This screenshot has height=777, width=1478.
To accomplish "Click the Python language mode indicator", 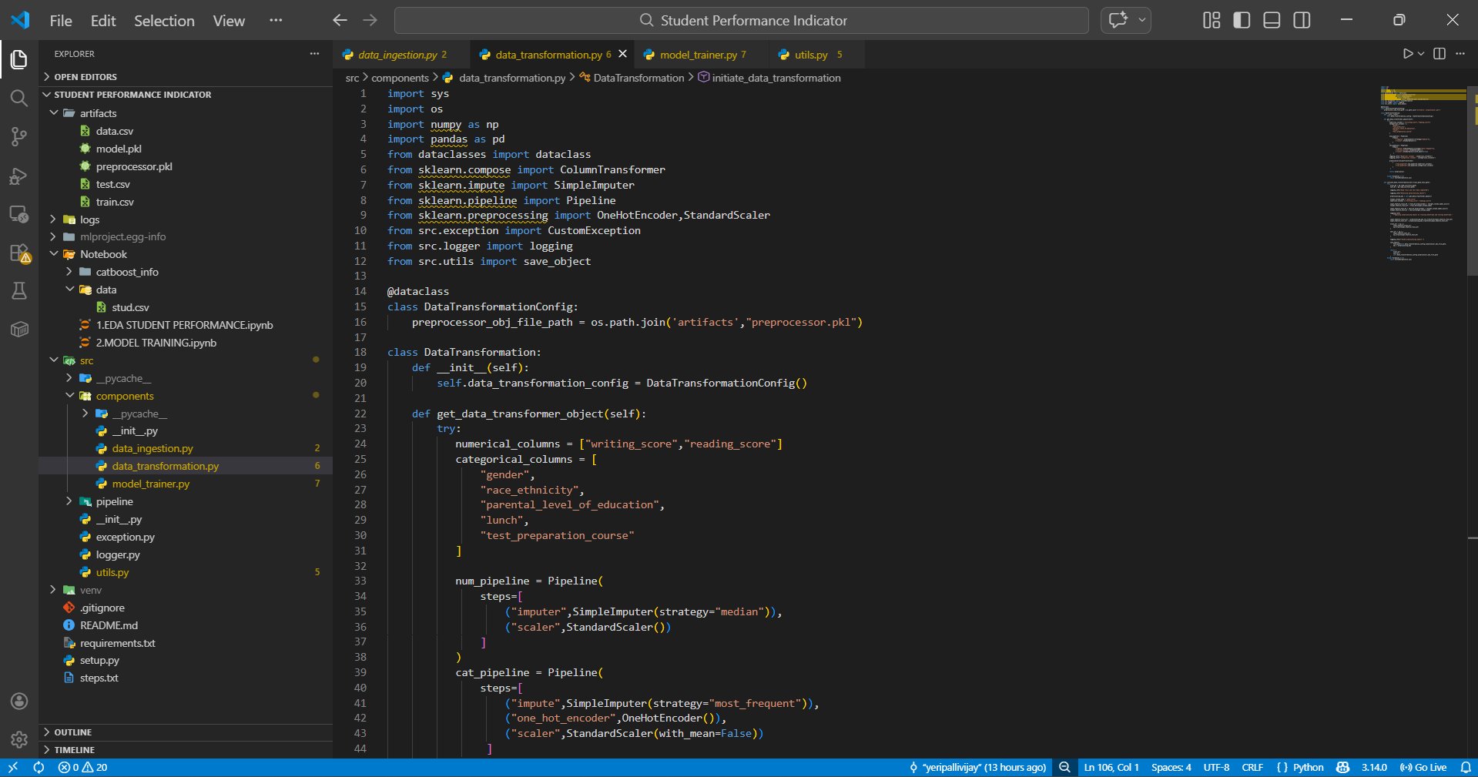I will coord(1308,767).
